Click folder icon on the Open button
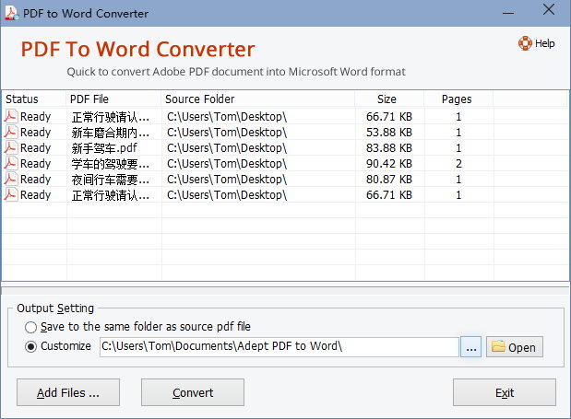 click(x=498, y=346)
